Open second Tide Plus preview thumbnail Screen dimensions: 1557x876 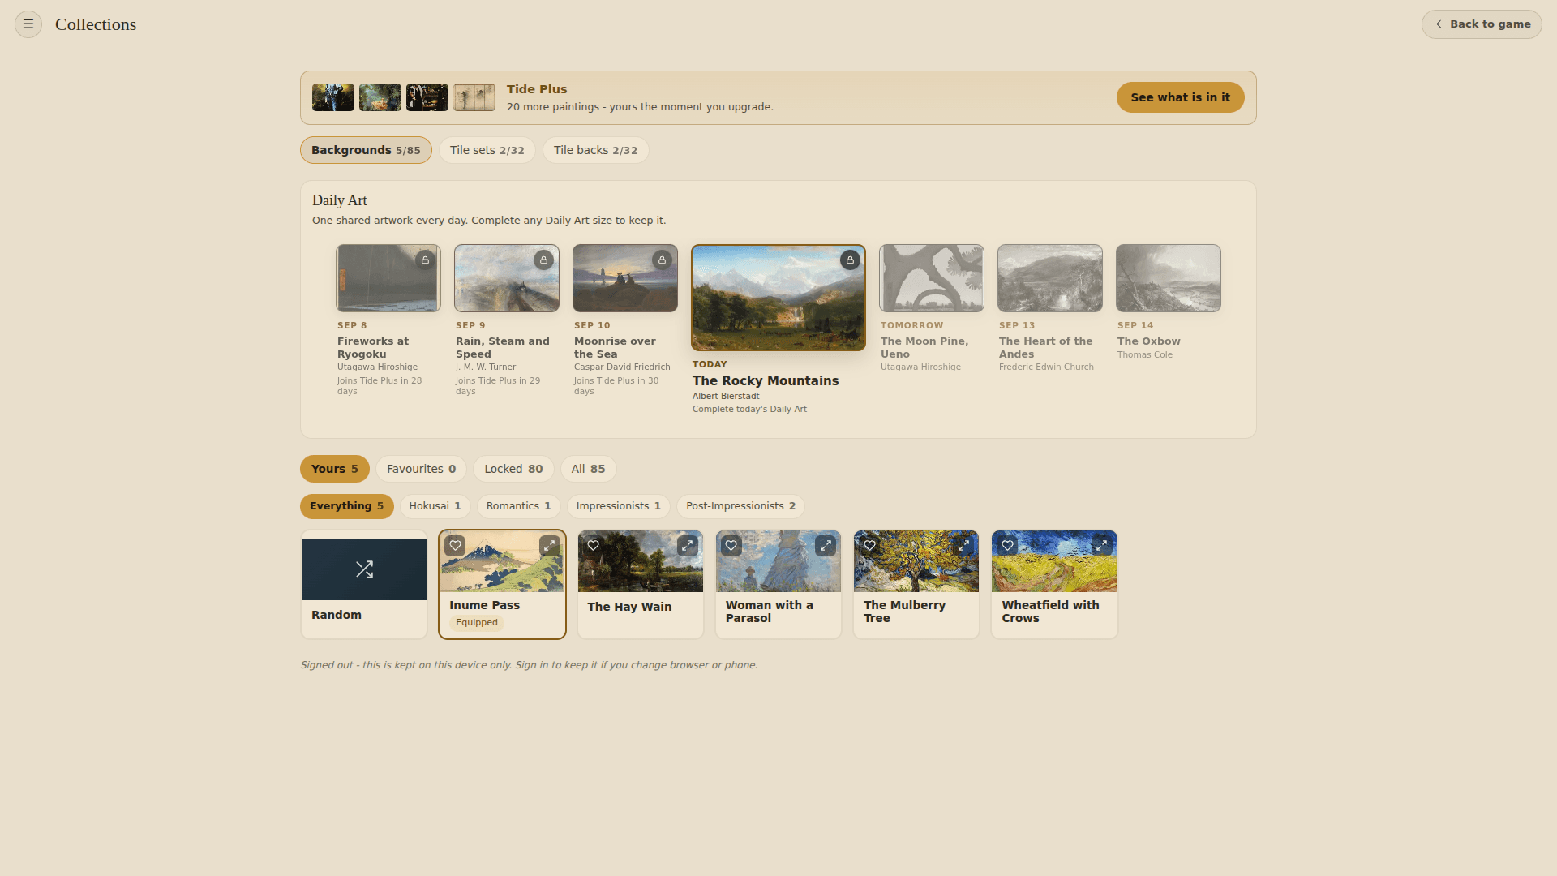point(380,97)
